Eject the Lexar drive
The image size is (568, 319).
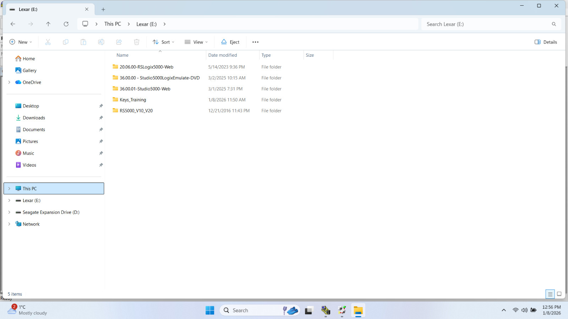[x=230, y=42]
